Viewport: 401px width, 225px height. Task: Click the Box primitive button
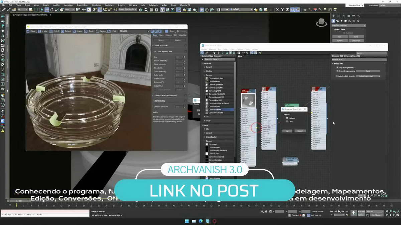coord(340,37)
